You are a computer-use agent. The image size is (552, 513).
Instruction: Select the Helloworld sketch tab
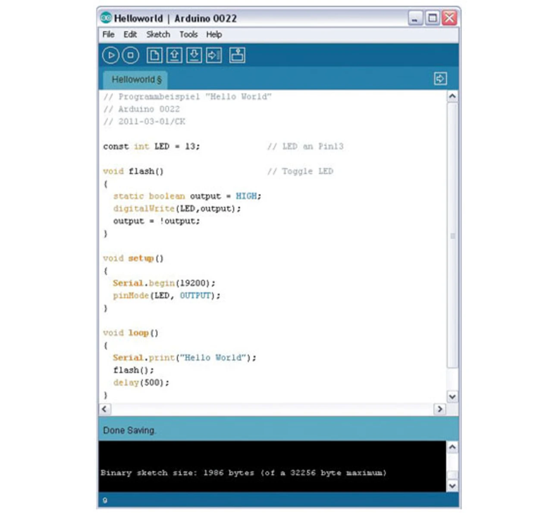(136, 80)
